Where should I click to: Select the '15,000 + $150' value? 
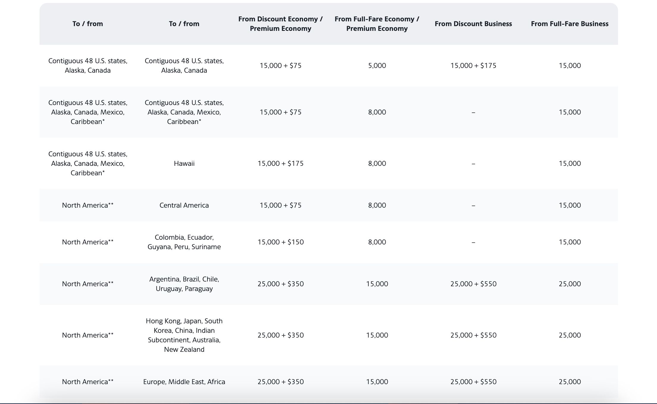coord(280,242)
